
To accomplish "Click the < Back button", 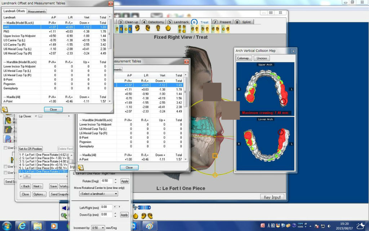I will 26,186.
